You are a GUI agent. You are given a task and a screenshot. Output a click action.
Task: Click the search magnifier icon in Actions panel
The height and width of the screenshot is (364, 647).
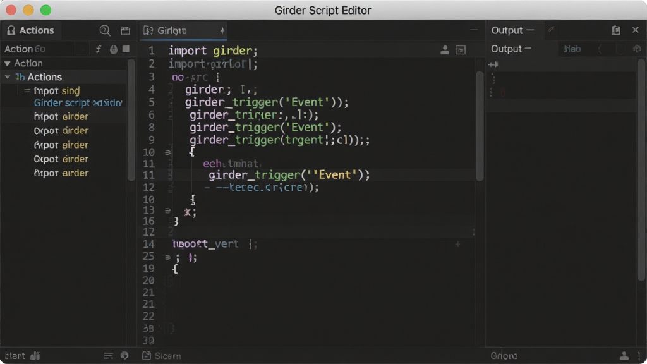[105, 30]
